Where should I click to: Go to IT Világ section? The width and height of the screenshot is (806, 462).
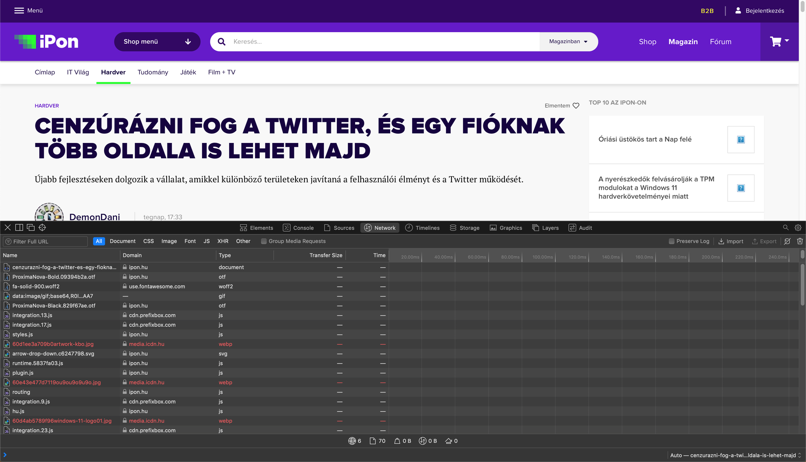78,72
